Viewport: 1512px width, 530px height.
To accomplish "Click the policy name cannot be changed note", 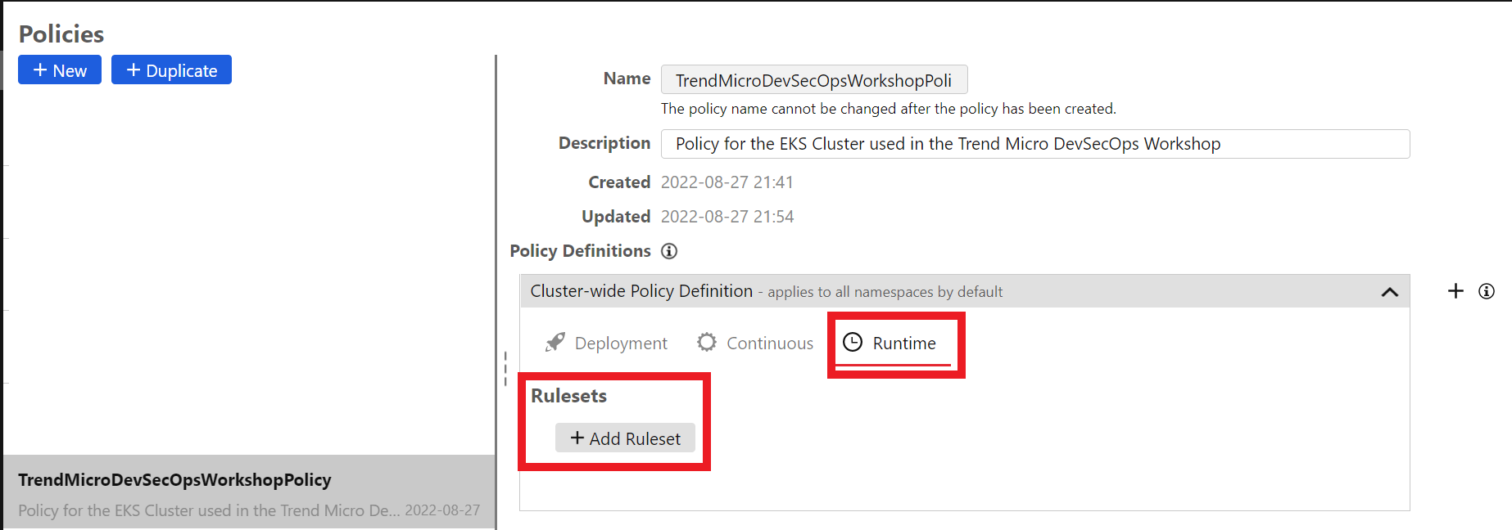I will pyautogui.click(x=889, y=109).
